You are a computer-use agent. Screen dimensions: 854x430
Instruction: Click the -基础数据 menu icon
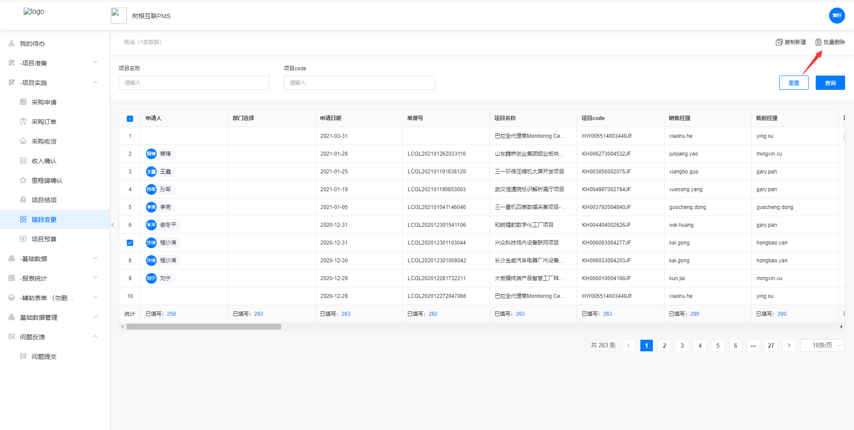coord(12,259)
